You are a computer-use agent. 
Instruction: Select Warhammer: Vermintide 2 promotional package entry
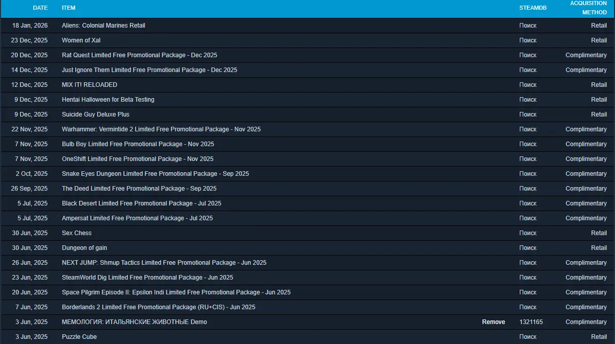[161, 129]
